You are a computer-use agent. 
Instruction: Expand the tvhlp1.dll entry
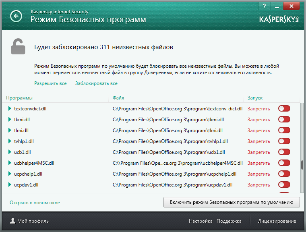(x=10, y=141)
